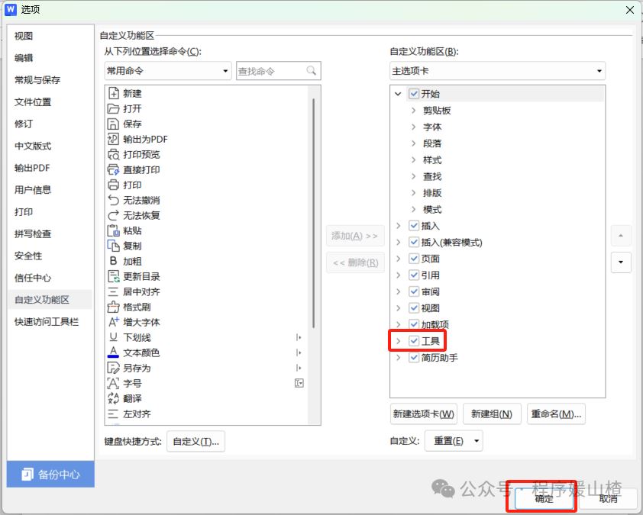Viewport: 643px width, 515px height.
Task: Click the 确定 button
Action: pyautogui.click(x=544, y=498)
